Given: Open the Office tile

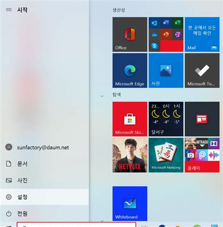Looking at the screenshot, I should 130,34.
